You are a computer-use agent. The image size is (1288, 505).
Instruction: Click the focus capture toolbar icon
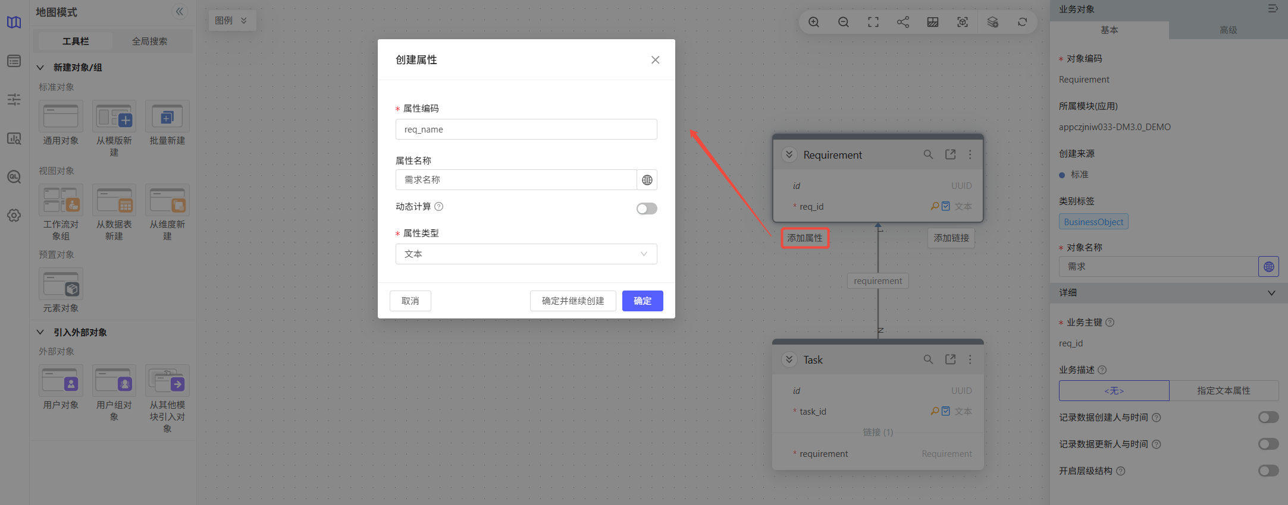(x=963, y=22)
